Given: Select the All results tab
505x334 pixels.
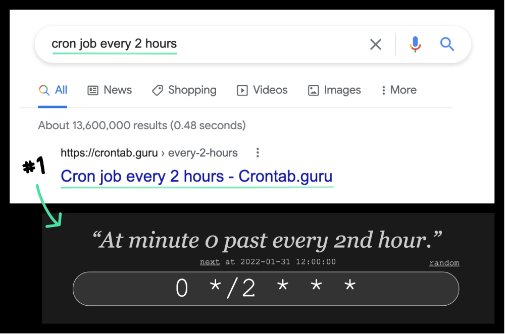Looking at the screenshot, I should [x=54, y=90].
